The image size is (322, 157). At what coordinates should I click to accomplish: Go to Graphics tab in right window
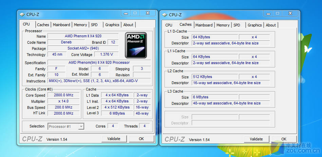coord(254,25)
